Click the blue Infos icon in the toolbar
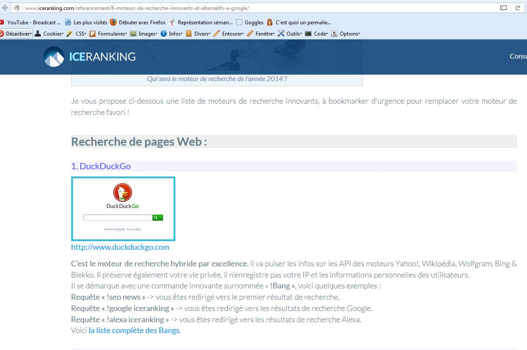This screenshot has height=350, width=527. coord(164,33)
